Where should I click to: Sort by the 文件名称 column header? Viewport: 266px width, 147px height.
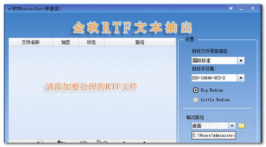pyautogui.click(x=31, y=42)
